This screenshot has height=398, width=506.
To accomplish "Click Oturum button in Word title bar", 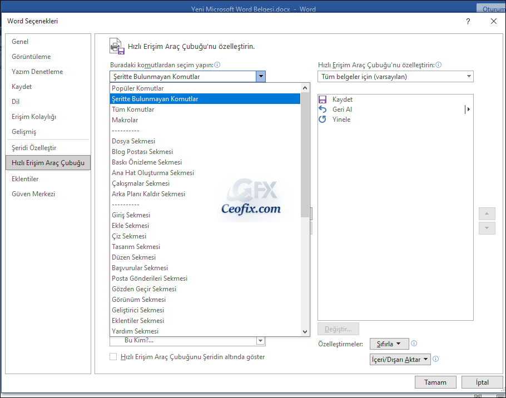I will coord(491,8).
